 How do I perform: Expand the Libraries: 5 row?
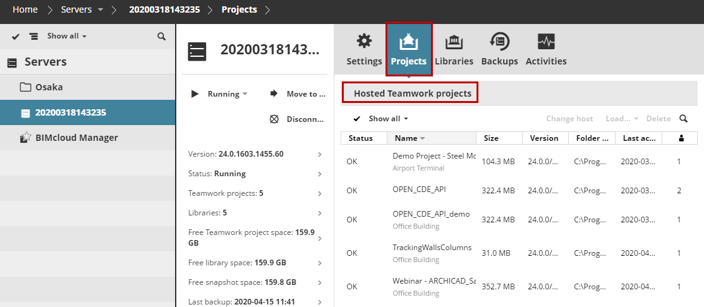[255, 213]
